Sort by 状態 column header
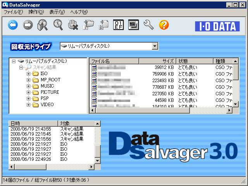 [x=195, y=61]
